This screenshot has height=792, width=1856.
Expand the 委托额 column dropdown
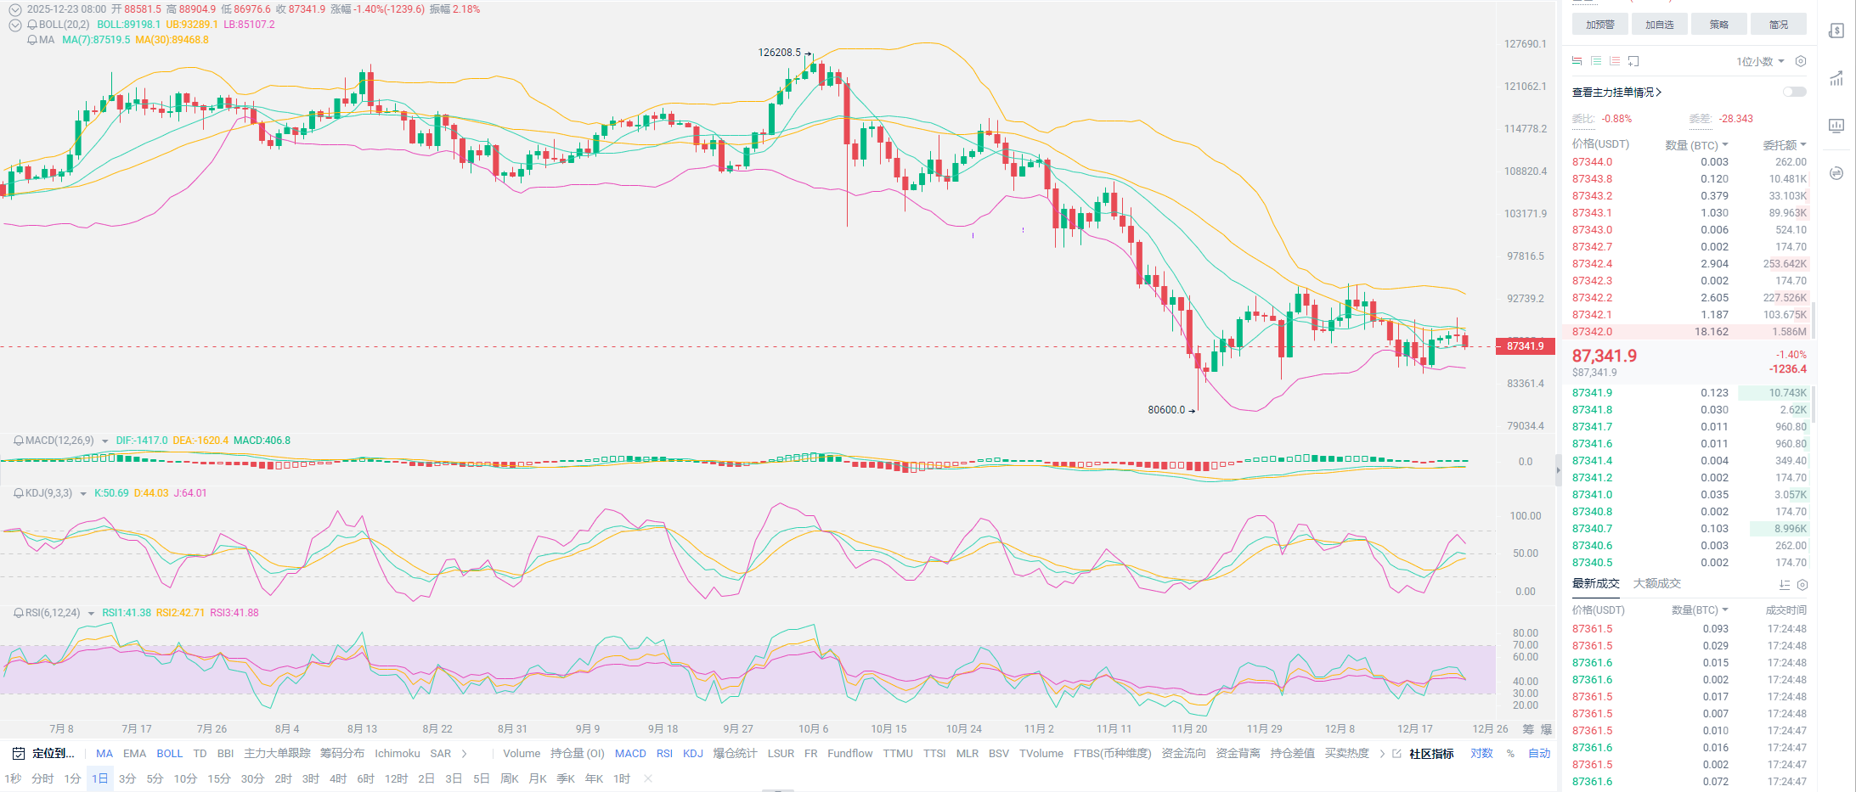(1803, 144)
